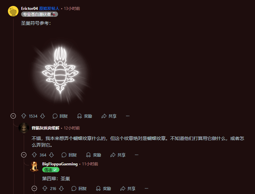The image size is (255, 194).
Task: Downvote BigFloppaGaeming's comment with 216 votes
Action: tap(61, 188)
